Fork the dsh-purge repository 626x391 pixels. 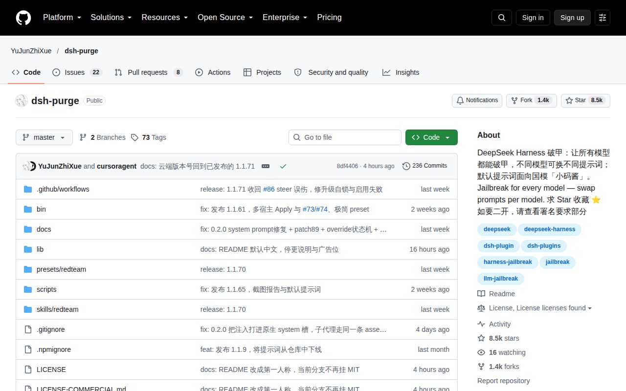pos(531,100)
